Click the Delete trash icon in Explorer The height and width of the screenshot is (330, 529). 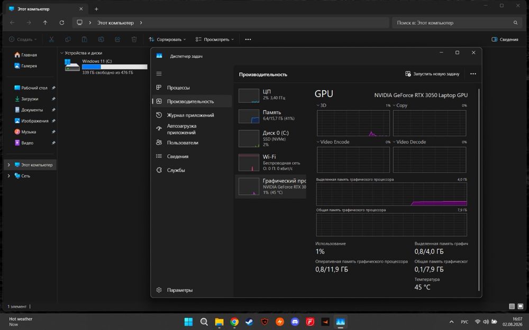134,40
